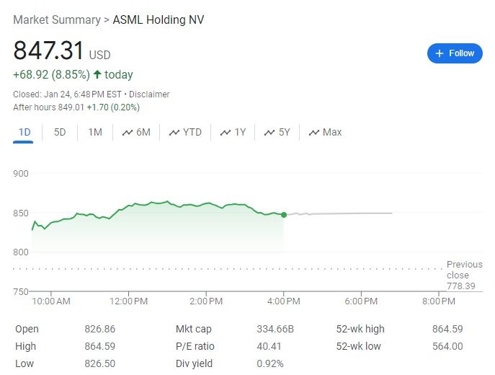The image size is (495, 375).
Task: Click the plus icon on Follow button
Action: tap(440, 53)
